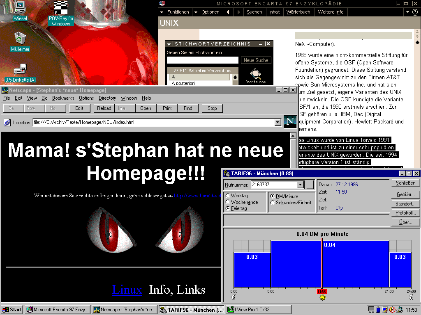Open the Bookmarks menu in Netscape

[x=63, y=98]
